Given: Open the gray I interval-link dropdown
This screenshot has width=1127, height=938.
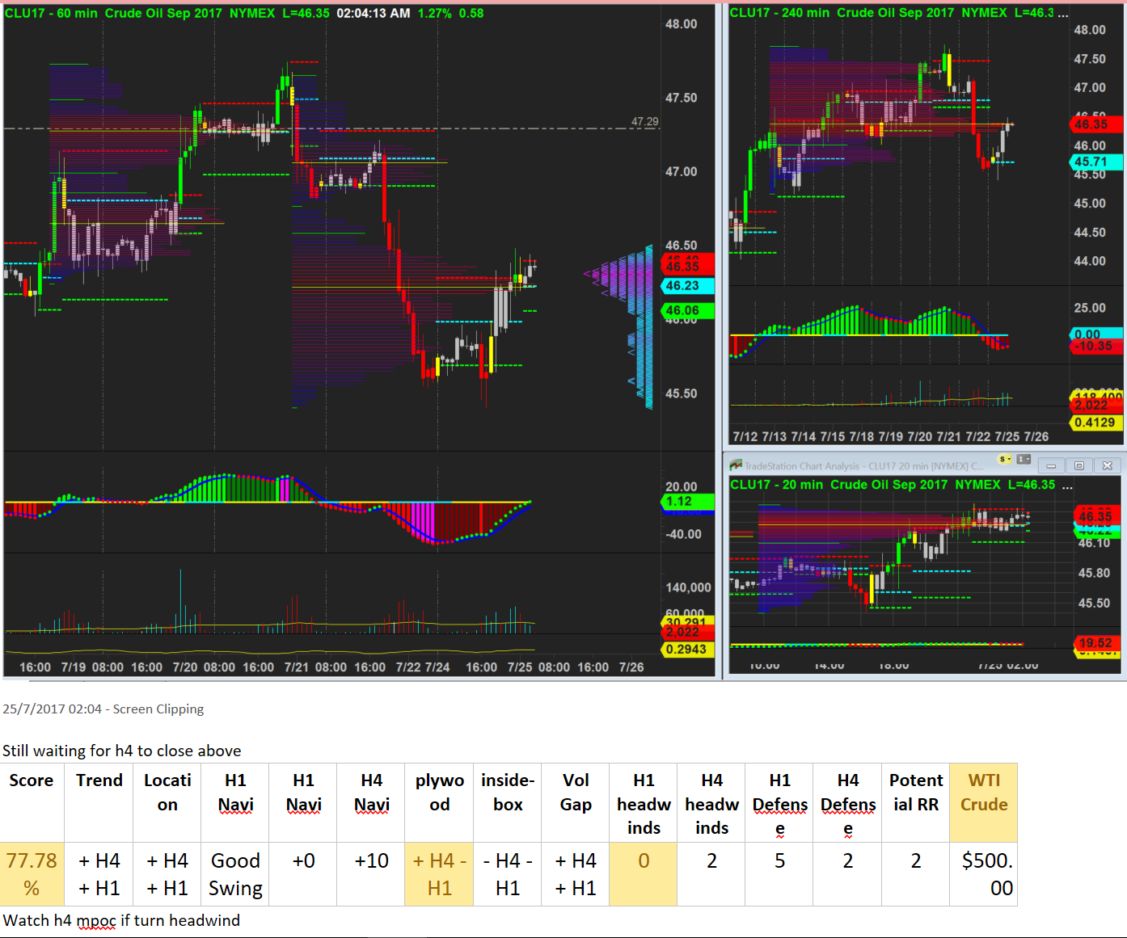Looking at the screenshot, I should tap(1024, 459).
